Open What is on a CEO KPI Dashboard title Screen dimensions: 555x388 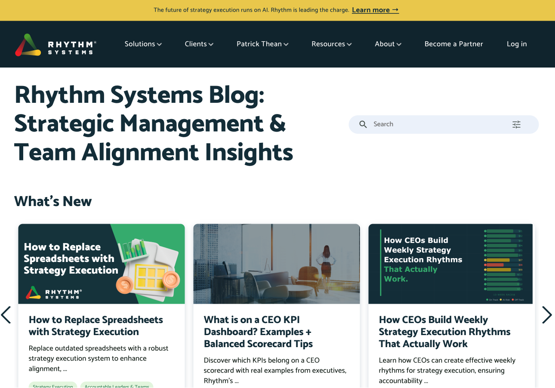(258, 332)
